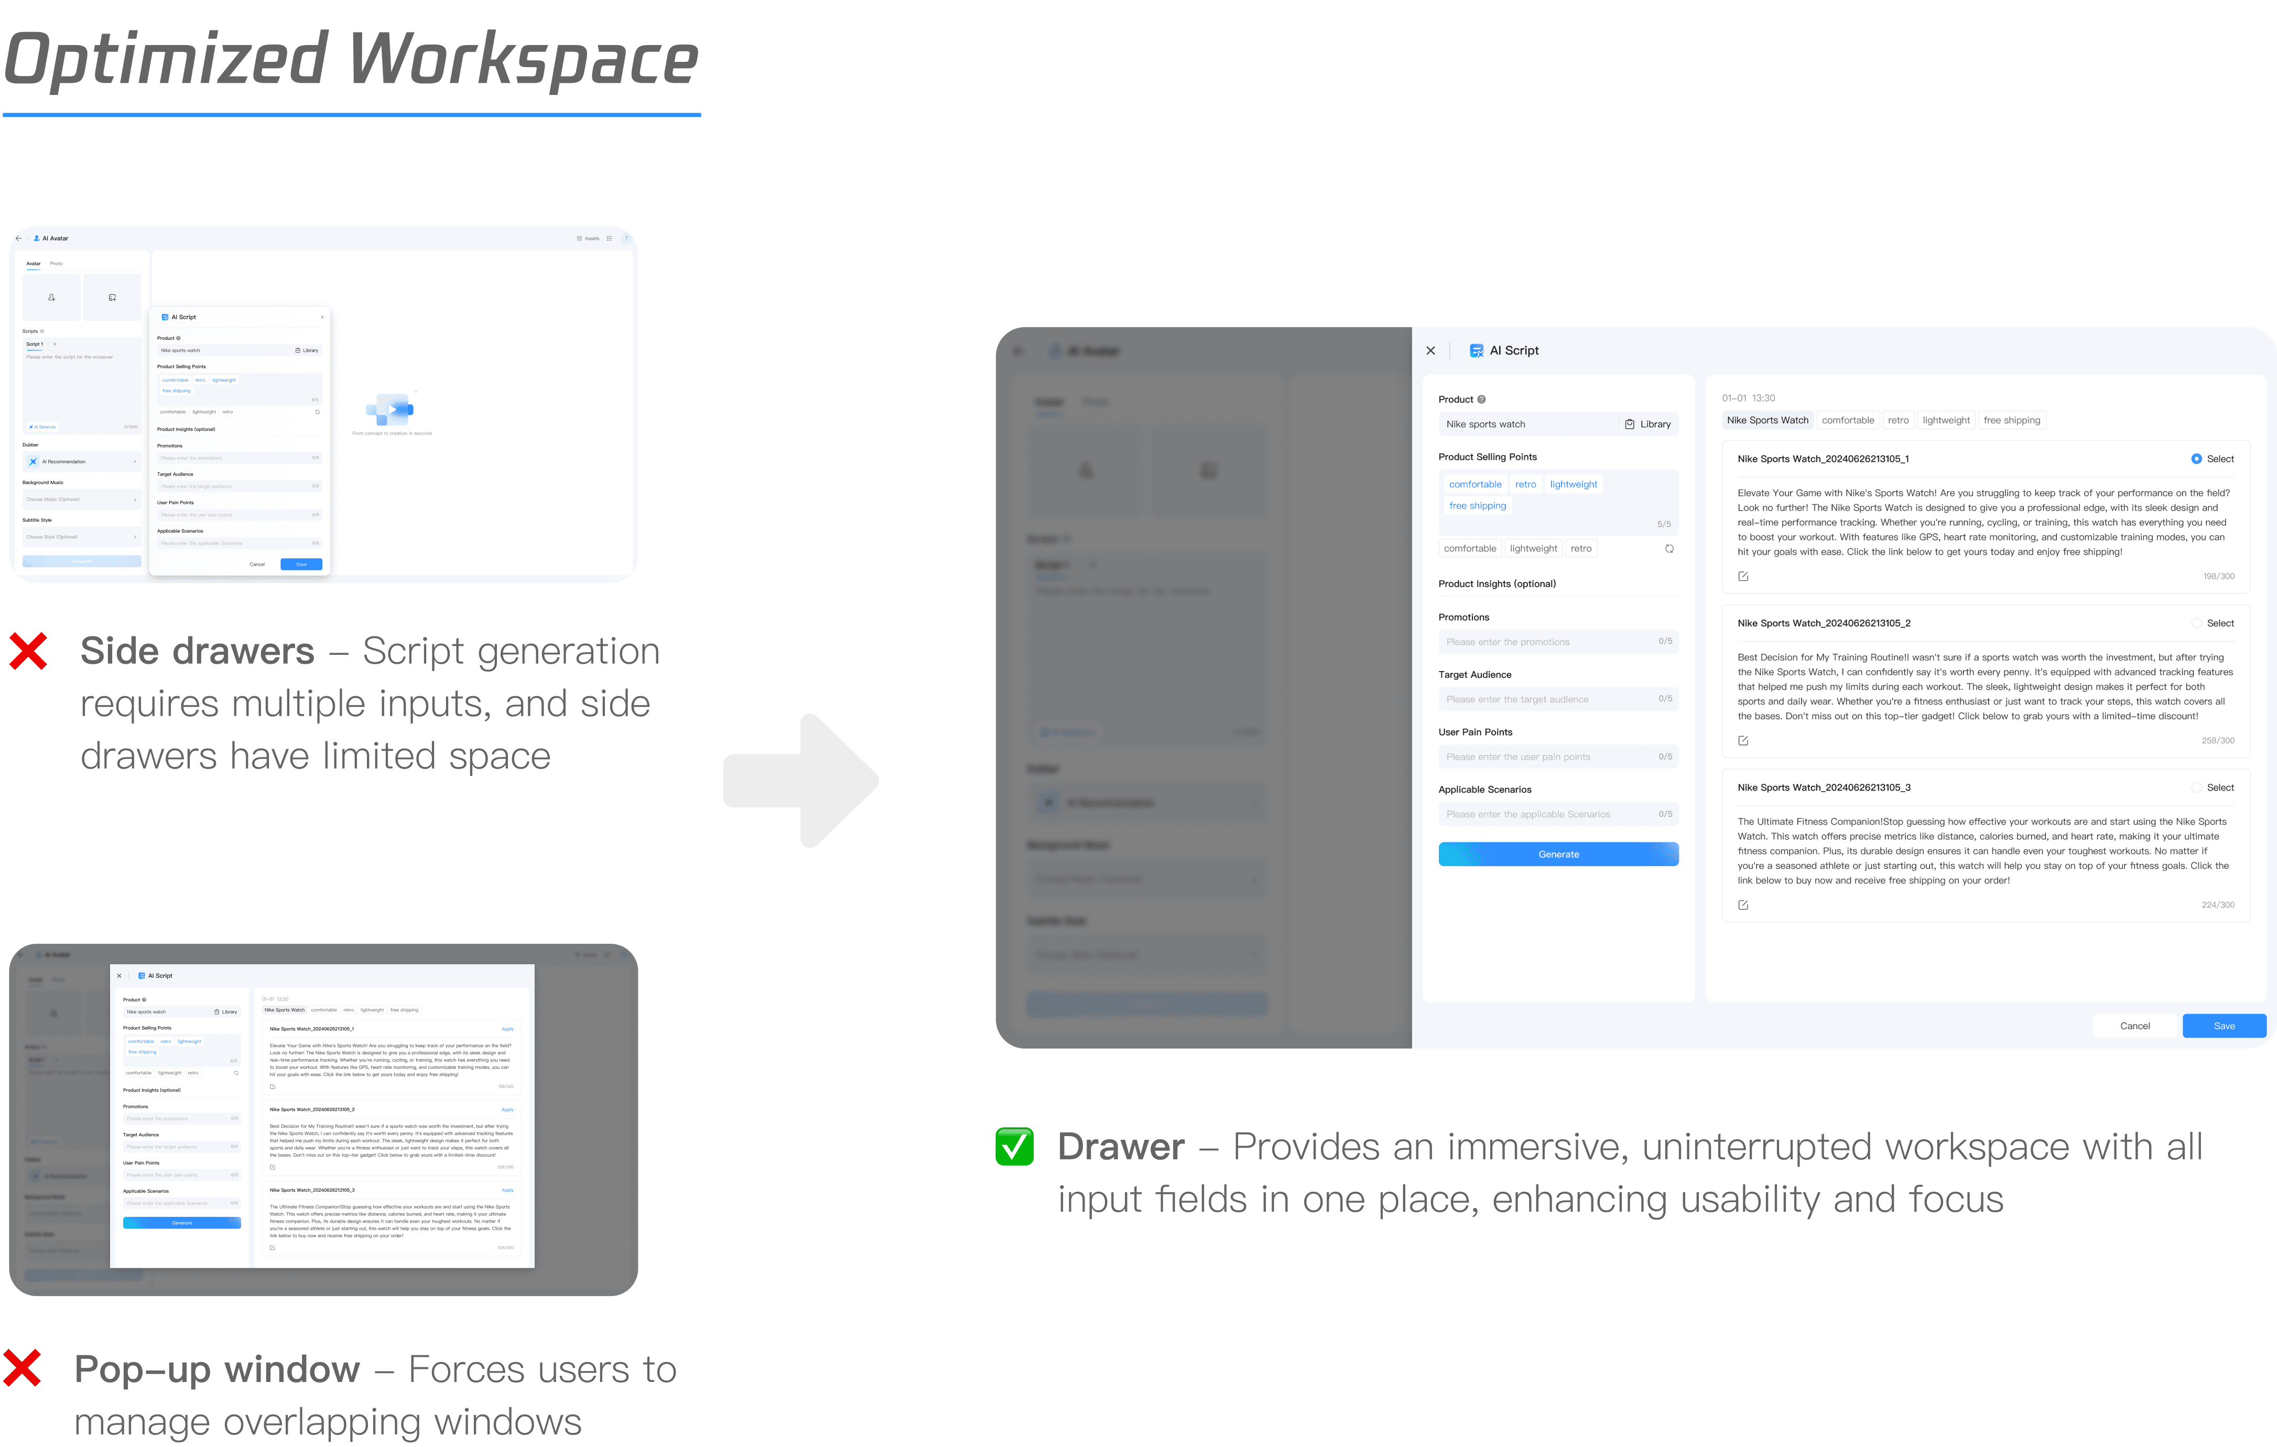Close the AI Script drawer with X
Viewport: 2277px width, 1447px height.
1430,351
